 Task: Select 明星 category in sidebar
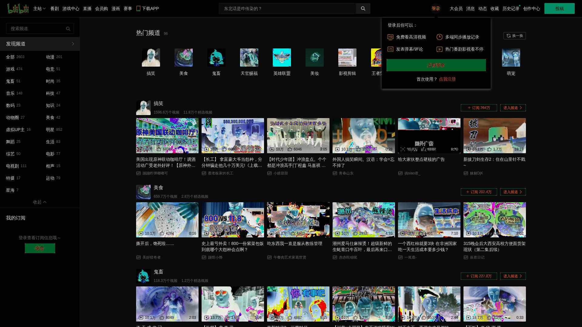[x=54, y=130]
